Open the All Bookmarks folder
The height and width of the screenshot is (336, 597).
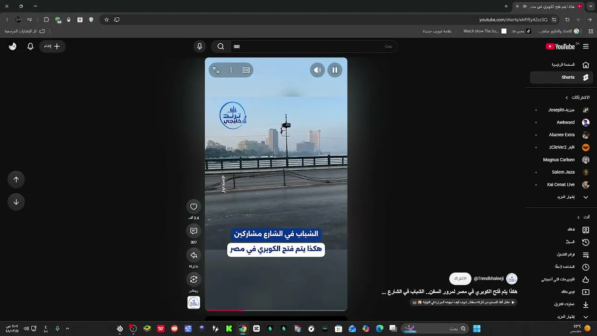25,31
